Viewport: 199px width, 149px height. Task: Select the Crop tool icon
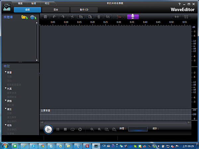coord(107,17)
